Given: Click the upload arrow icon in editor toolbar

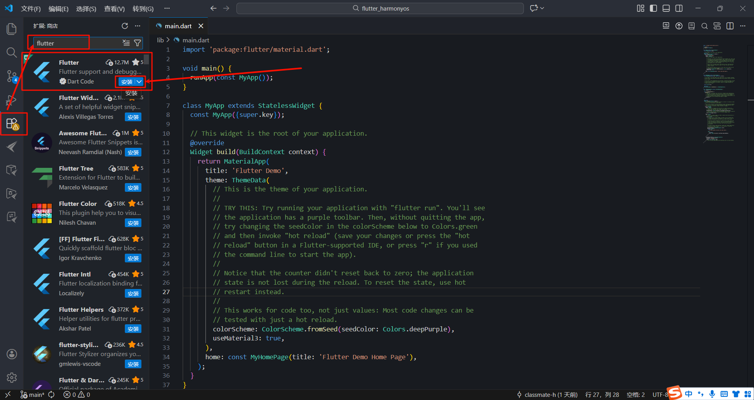Looking at the screenshot, I should click(679, 26).
